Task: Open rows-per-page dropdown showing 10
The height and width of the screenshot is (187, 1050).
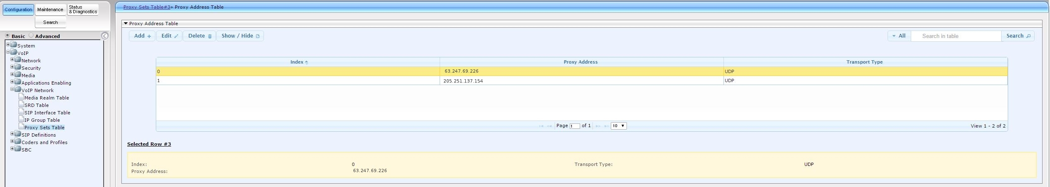Action: [x=618, y=126]
